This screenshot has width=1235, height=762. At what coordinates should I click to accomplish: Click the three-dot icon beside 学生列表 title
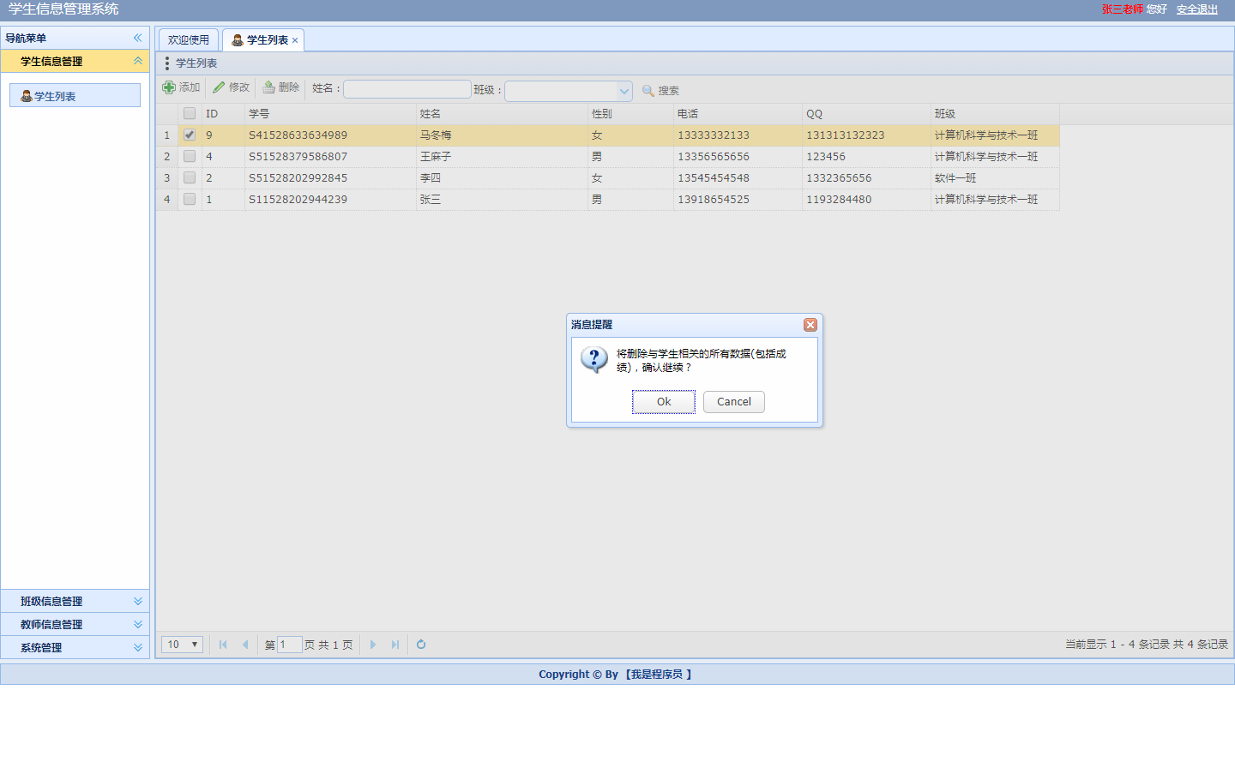point(167,63)
